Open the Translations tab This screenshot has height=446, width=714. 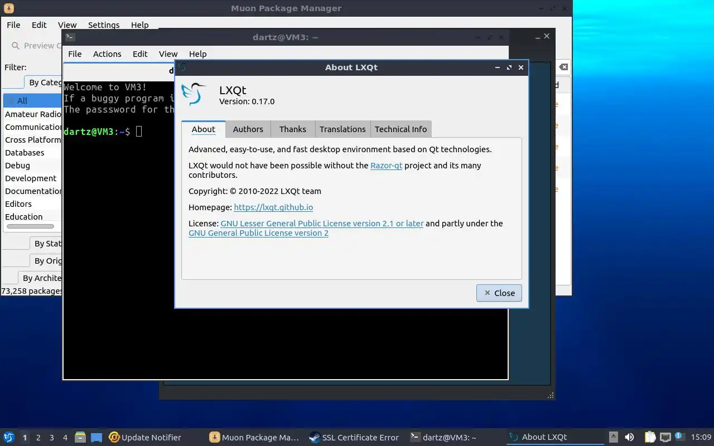pyautogui.click(x=342, y=129)
